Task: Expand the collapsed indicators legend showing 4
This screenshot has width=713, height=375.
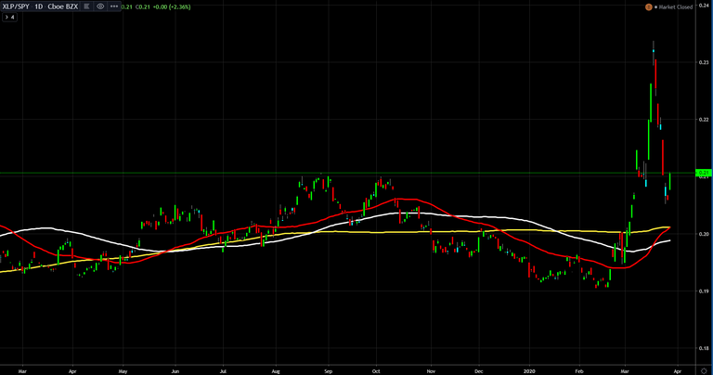Action: coord(10,17)
